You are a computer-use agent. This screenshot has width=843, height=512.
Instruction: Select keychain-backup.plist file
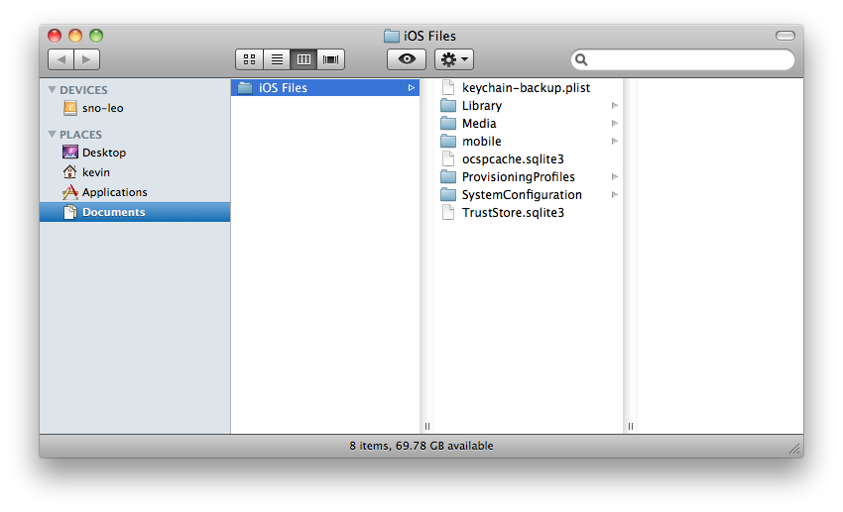point(528,87)
